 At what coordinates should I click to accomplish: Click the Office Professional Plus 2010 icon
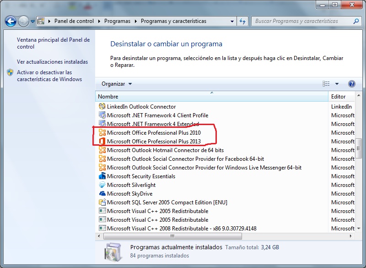(x=102, y=132)
